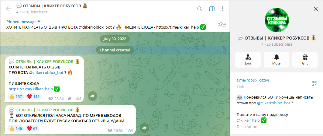The height and width of the screenshot is (136, 323).
Task: Show the pinned messages list icon
Action: (x=222, y=25)
